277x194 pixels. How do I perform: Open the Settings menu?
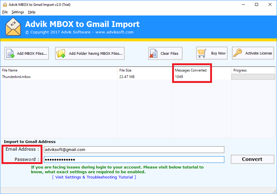pos(18,12)
